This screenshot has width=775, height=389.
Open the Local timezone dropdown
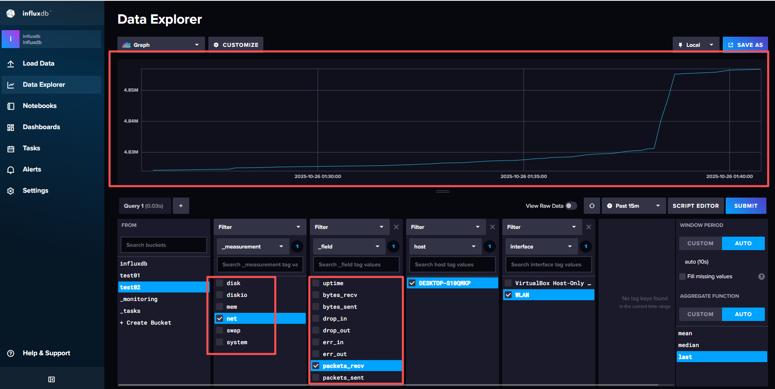coord(696,45)
